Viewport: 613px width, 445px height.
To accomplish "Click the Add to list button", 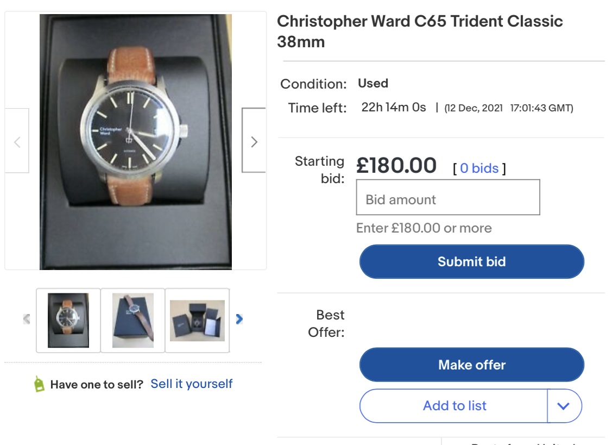I will tap(454, 406).
